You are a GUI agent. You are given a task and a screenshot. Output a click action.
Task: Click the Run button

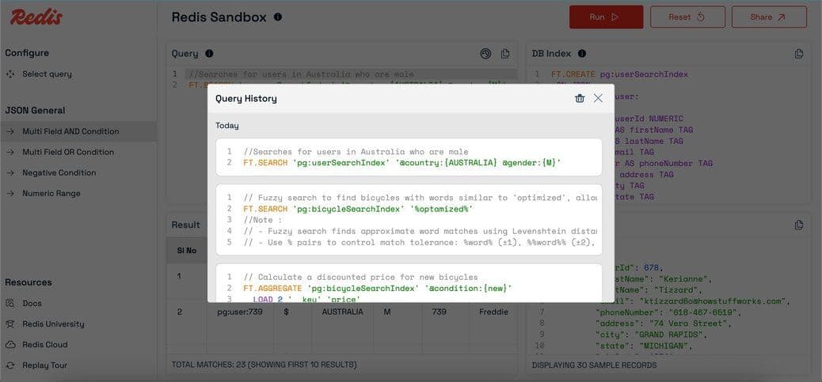point(606,17)
